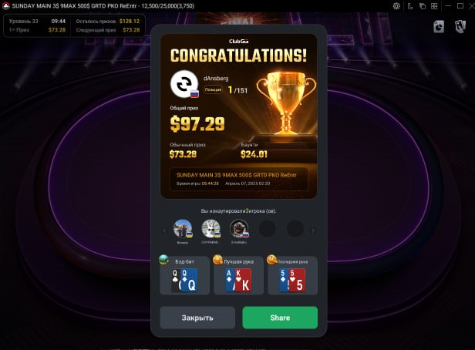Click the tournament level and prize info panel
The width and height of the screenshot is (475, 350).
(74, 25)
